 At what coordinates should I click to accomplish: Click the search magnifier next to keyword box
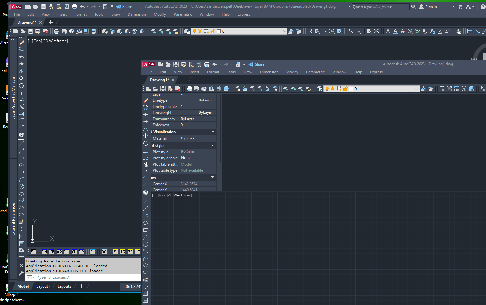tap(413, 7)
